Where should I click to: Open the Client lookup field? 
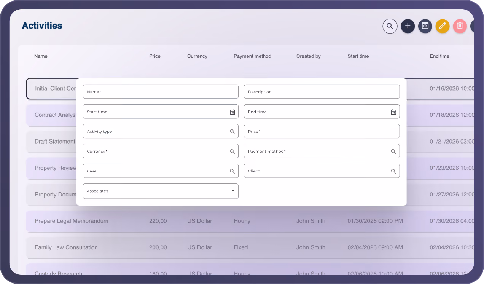(322, 171)
